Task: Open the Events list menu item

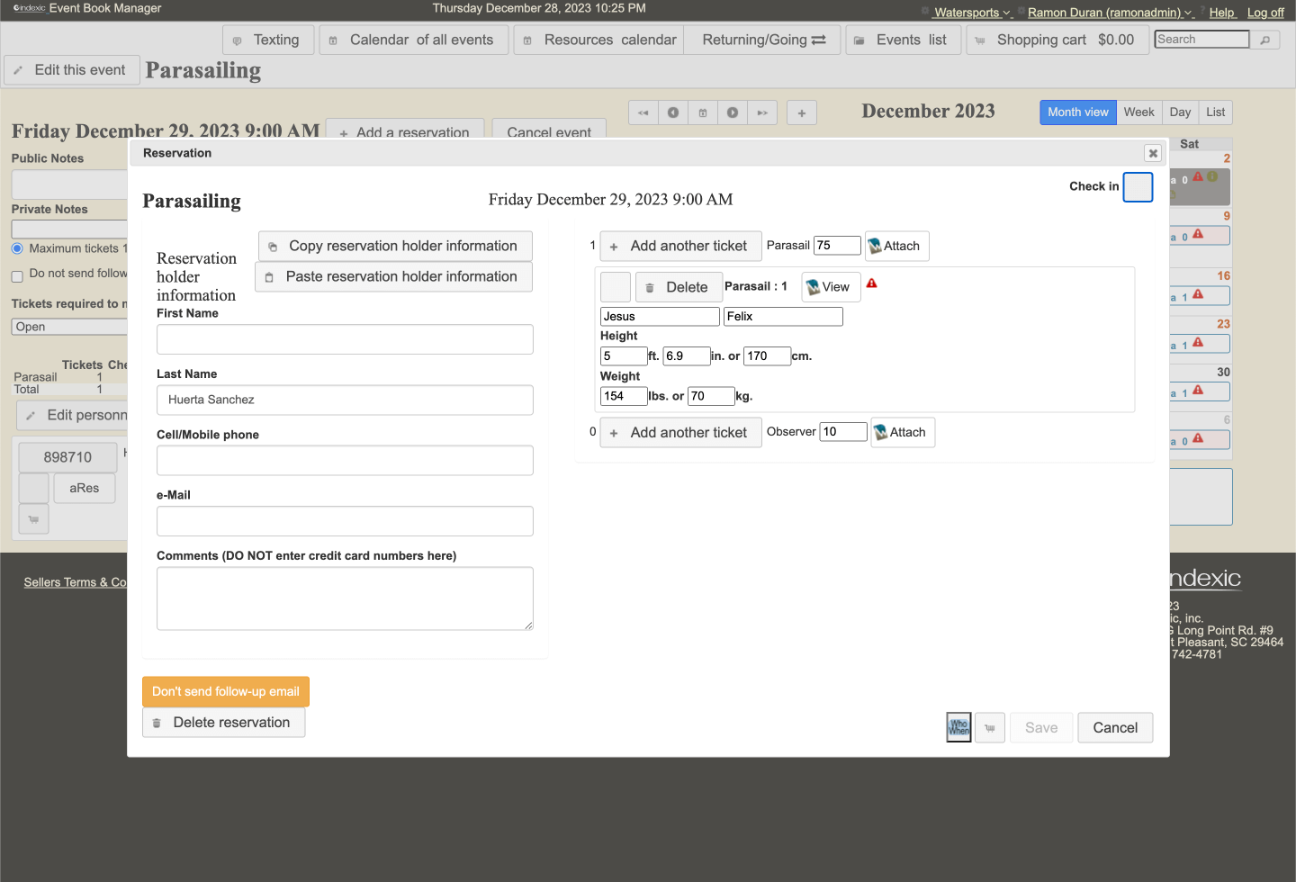Action: (x=903, y=40)
